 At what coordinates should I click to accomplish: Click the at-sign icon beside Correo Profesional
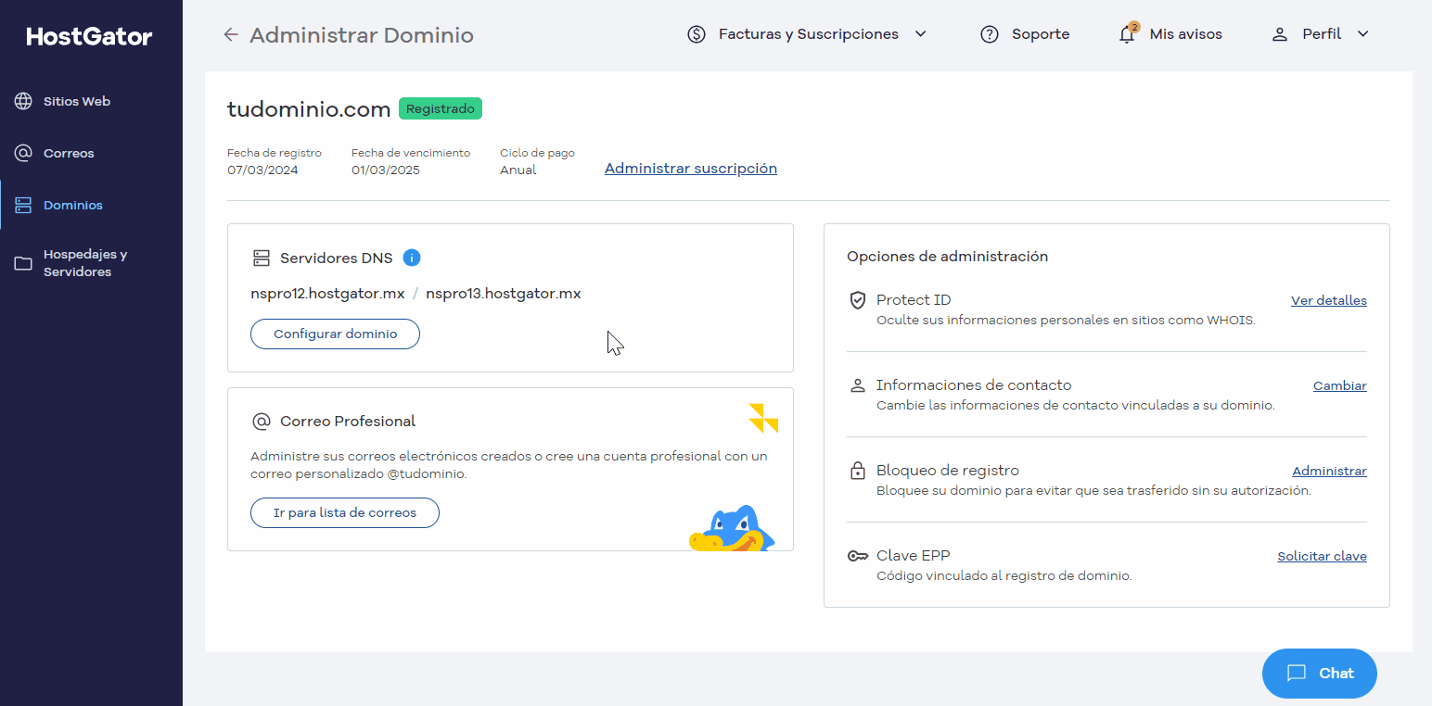click(x=261, y=422)
